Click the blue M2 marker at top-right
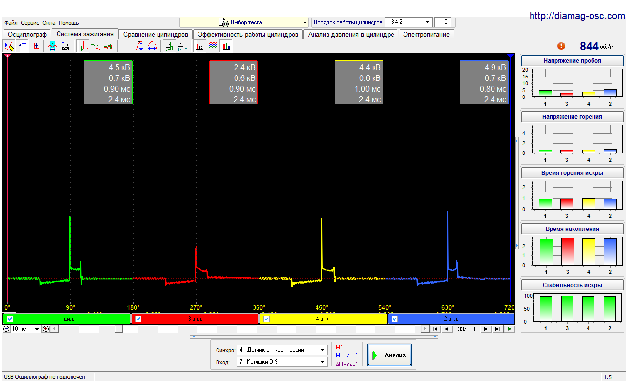Image resolution: width=632 pixels, height=383 pixels. click(x=511, y=56)
